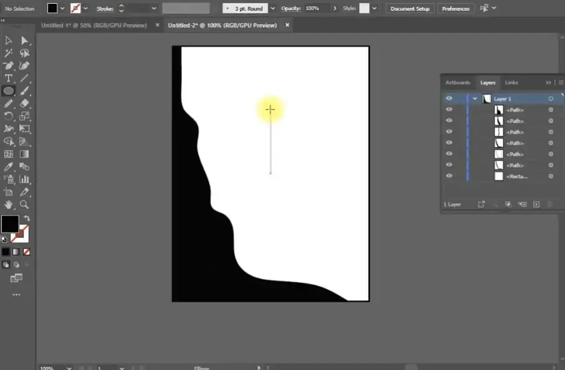Open the Layers panel hamburger menu
The width and height of the screenshot is (565, 370).
(x=561, y=82)
